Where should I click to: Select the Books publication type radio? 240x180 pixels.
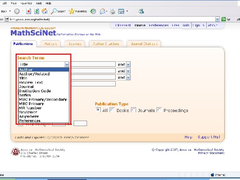point(112,110)
